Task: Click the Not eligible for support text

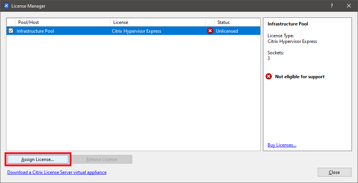Action: click(299, 77)
